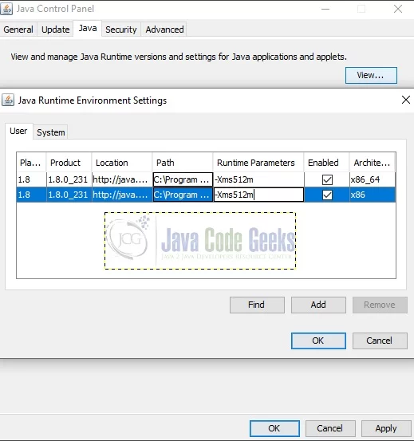Screen dimensions: 414x441
Task: Click Apply in Java Control Panel
Action: (x=386, y=428)
